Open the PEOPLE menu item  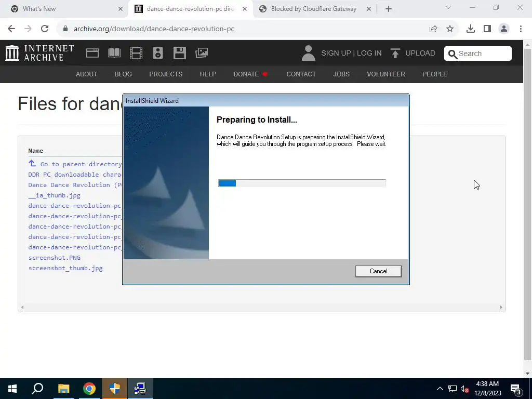pos(435,74)
